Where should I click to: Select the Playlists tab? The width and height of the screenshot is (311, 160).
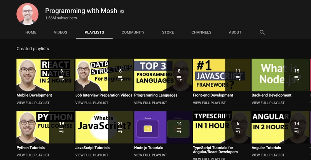94,32
